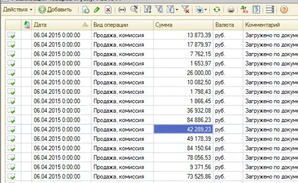
Task: Click the date cell in row 13 873,39
Action: 61,35
